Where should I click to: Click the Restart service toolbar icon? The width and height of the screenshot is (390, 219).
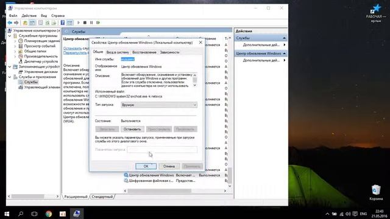click(x=98, y=23)
